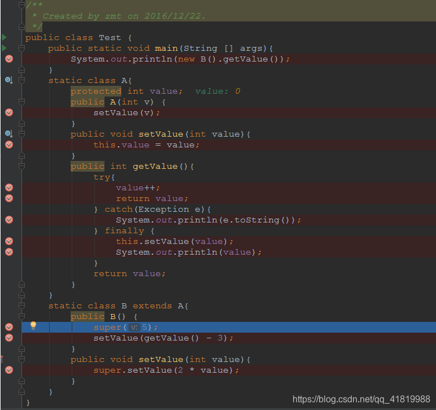Toggle breakpoint on super(5) line

(9, 327)
